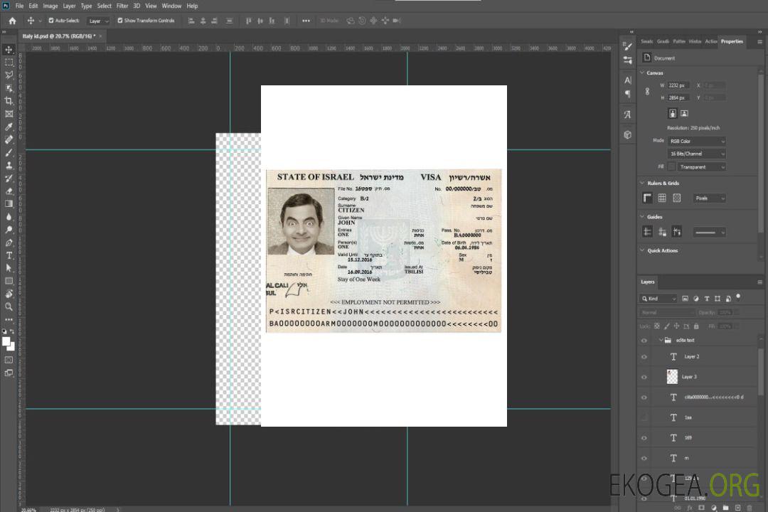This screenshot has height=512, width=768.
Task: Open the Auto-Select Layer dropdown
Action: click(98, 21)
